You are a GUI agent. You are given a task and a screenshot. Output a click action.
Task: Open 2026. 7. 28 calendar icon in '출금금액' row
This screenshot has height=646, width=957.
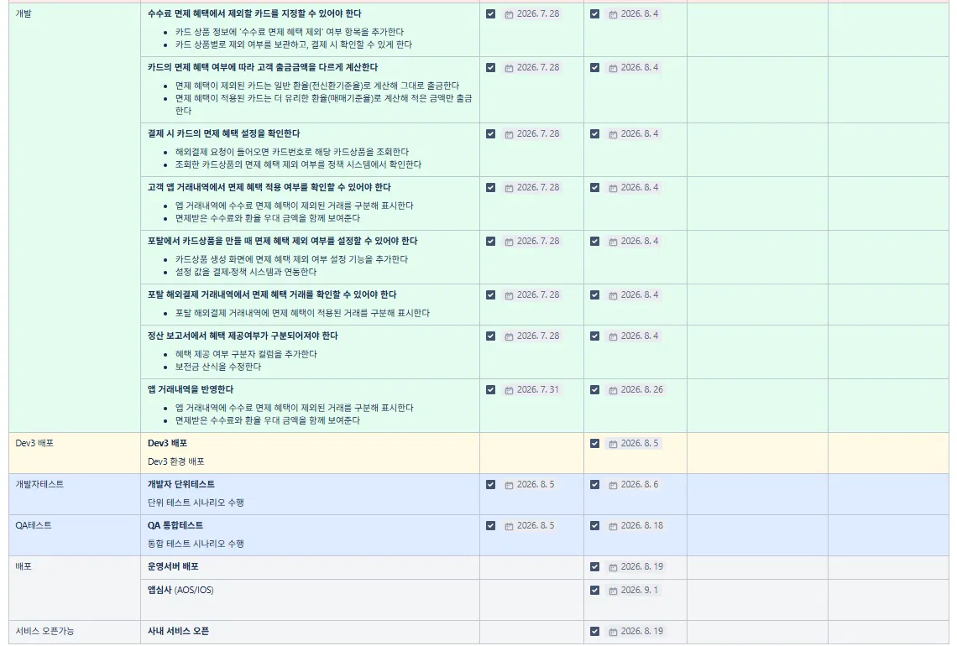509,68
